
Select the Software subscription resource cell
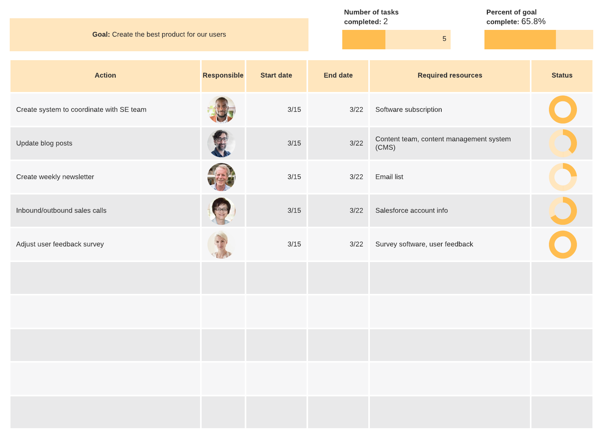tap(449, 110)
